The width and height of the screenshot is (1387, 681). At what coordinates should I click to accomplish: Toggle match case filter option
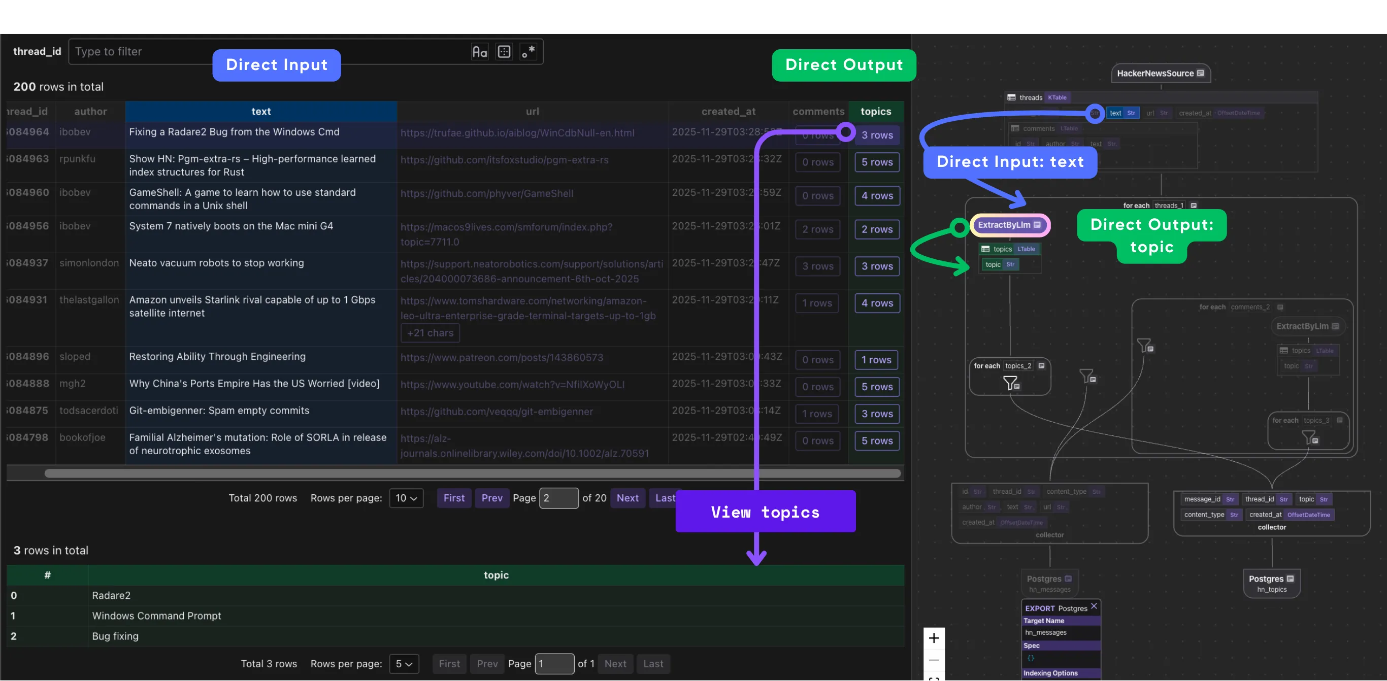pyautogui.click(x=479, y=52)
